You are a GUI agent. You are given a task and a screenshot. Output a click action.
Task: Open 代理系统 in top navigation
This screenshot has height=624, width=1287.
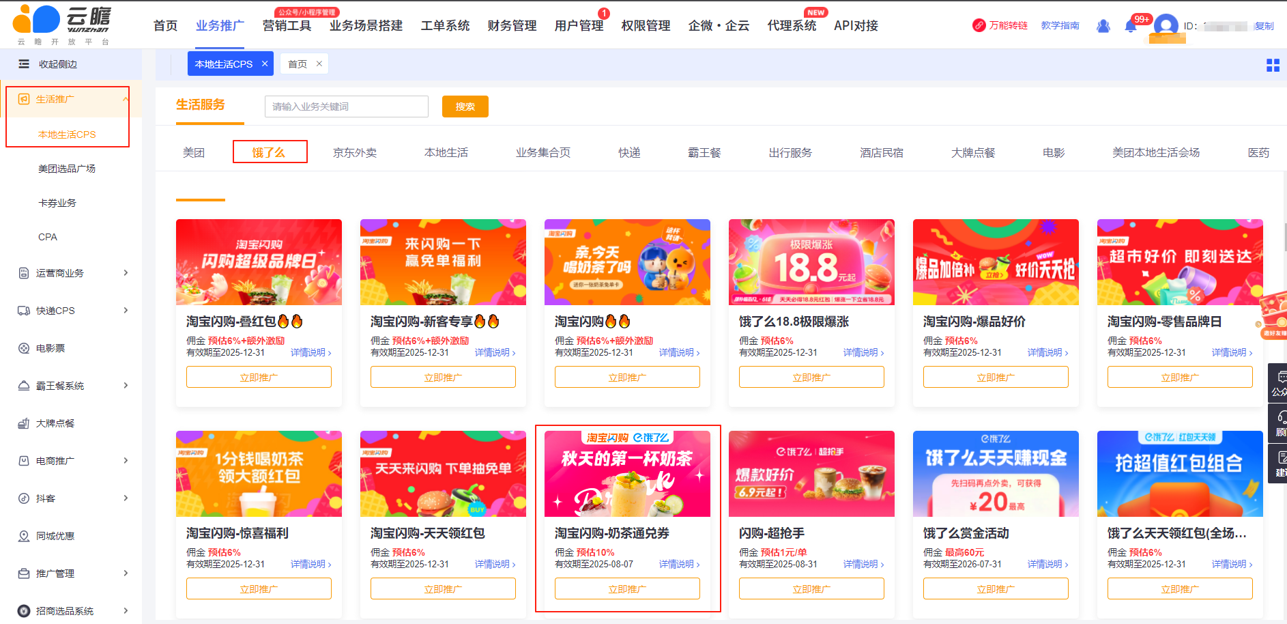click(792, 26)
